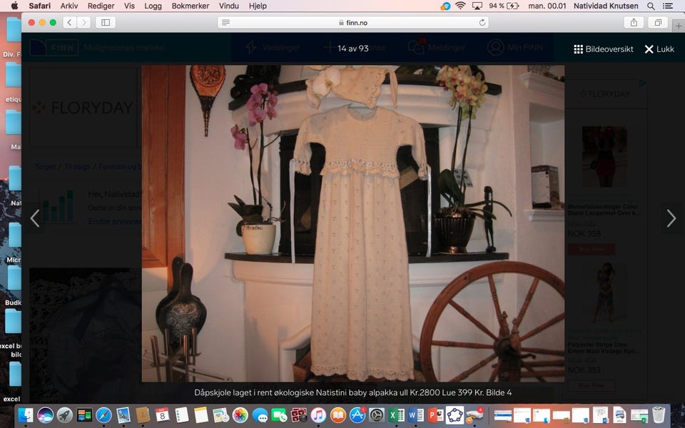Open Safari share button
The height and width of the screenshot is (428, 685).
[634, 22]
